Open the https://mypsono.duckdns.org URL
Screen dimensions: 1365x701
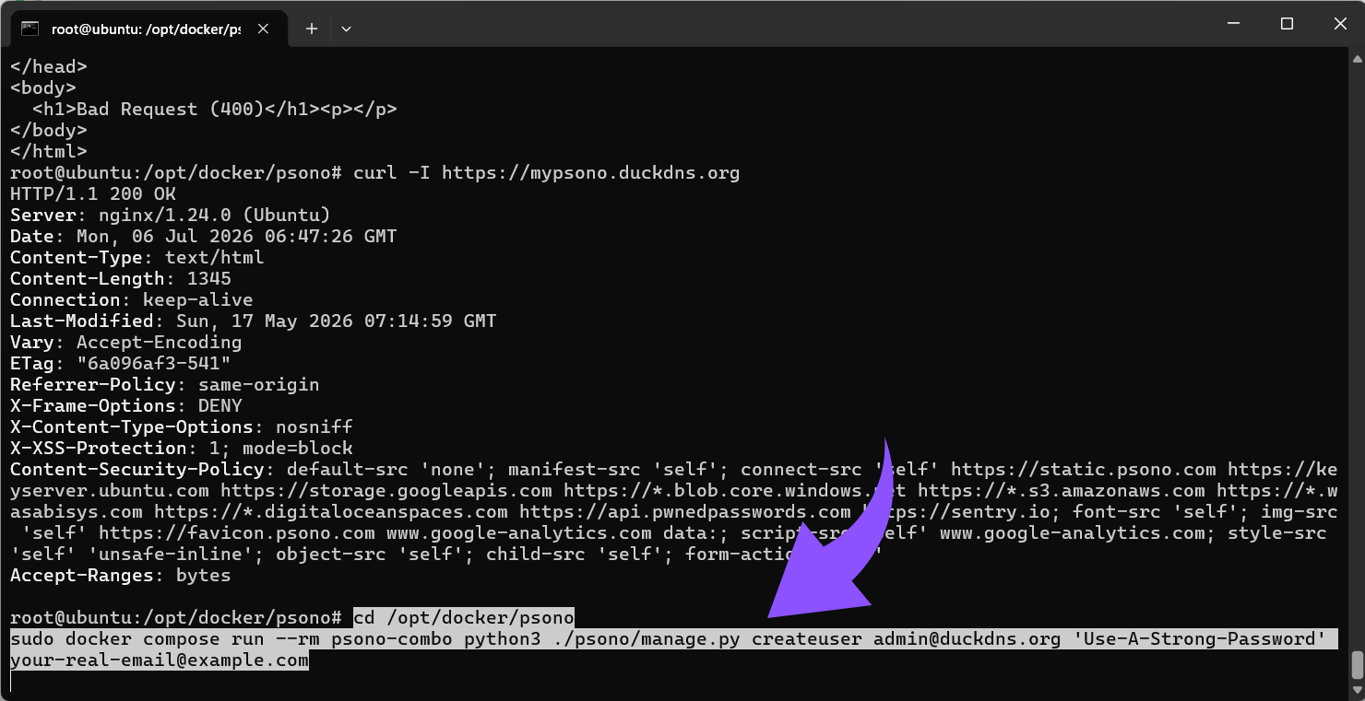click(x=590, y=173)
